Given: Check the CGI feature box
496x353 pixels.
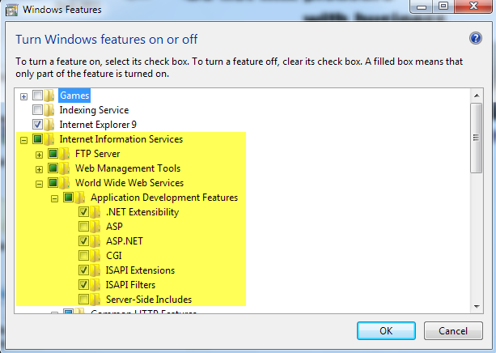Looking at the screenshot, I should click(x=84, y=256).
